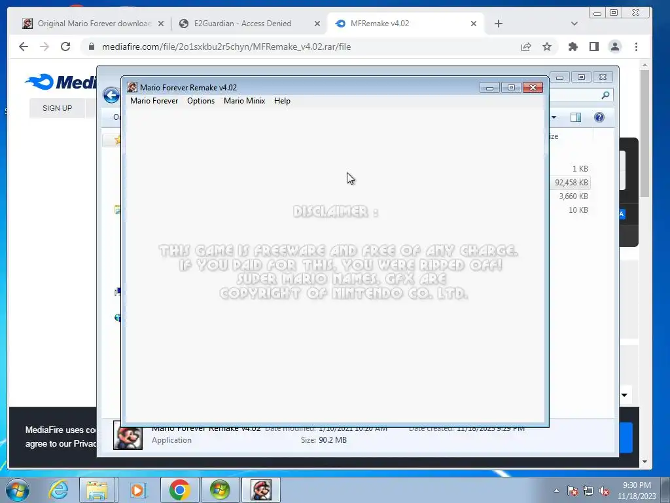Image resolution: width=670 pixels, height=503 pixels.
Task: Click Chrome page vertical scrollbar thumb
Action: (x=644, y=134)
